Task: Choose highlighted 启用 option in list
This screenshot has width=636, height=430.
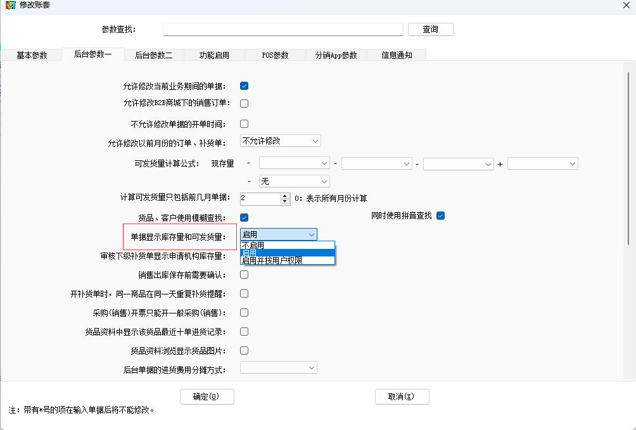Action: pyautogui.click(x=288, y=253)
